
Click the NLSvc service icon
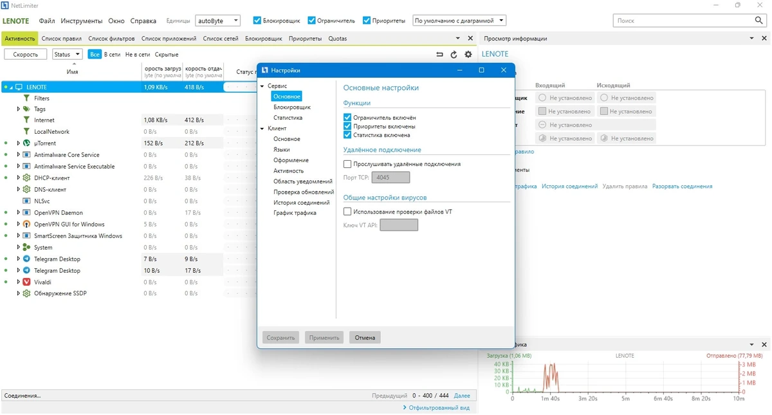pyautogui.click(x=26, y=201)
